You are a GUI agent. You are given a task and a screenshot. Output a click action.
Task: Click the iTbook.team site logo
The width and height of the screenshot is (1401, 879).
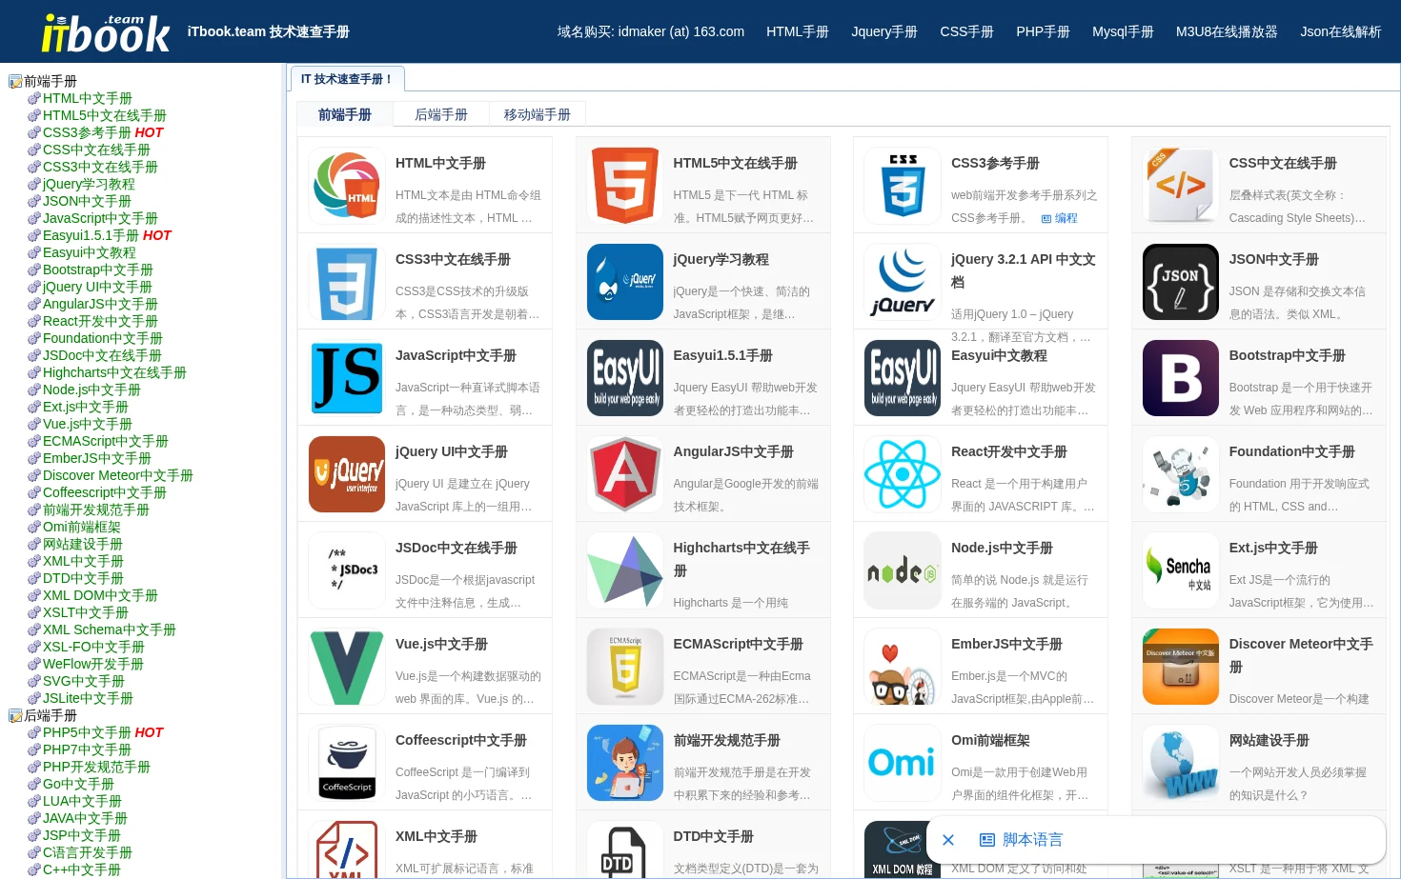tap(105, 33)
